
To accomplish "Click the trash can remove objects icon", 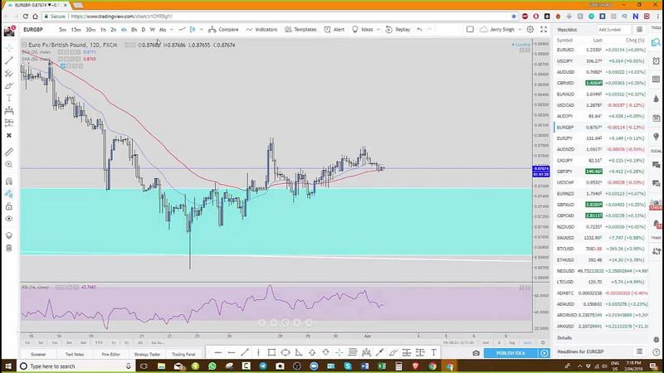I will (9, 248).
